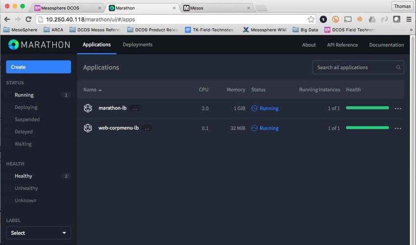Screen dimensions: 416x245
Task: Toggle the Running status filter checkbox
Action: click(x=8, y=95)
